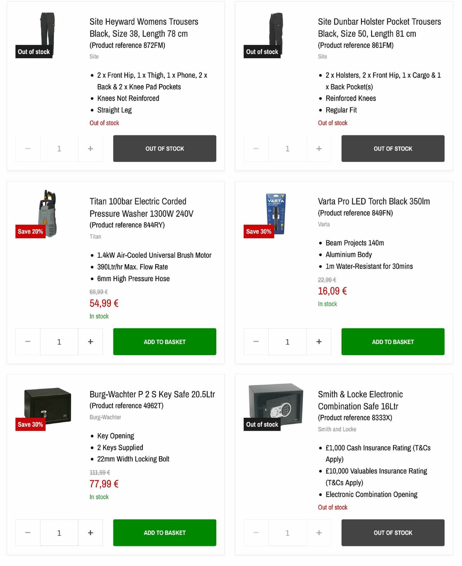Add Burg-Wachter Key Safe to basket
The width and height of the screenshot is (462, 566).
click(164, 532)
